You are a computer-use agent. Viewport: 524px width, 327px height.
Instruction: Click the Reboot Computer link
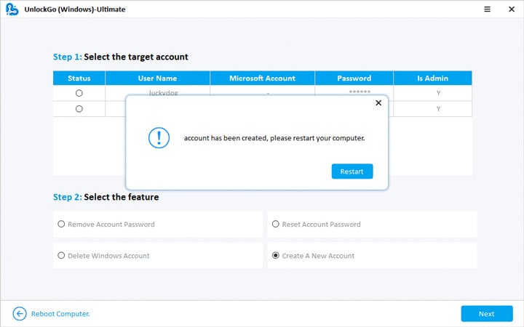(60, 314)
